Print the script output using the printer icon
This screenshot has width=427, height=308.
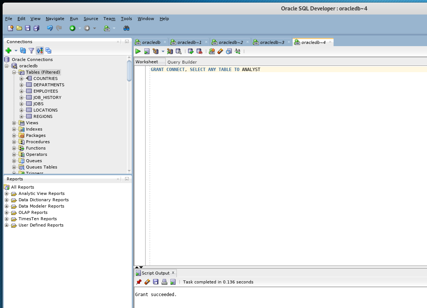click(x=164, y=282)
